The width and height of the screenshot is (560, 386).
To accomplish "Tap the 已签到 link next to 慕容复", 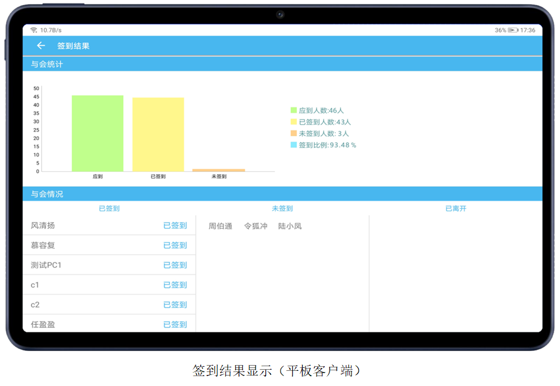I will click(x=175, y=245).
